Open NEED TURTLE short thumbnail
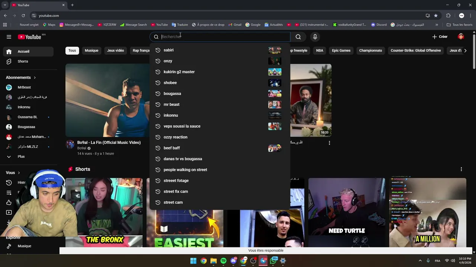476x267 pixels. click(x=347, y=212)
